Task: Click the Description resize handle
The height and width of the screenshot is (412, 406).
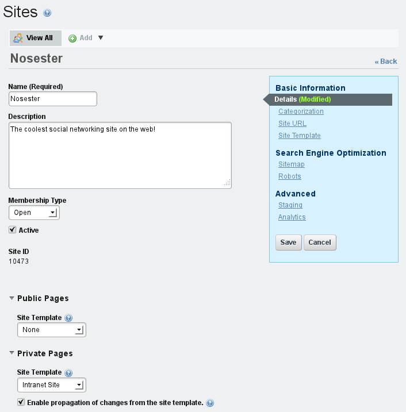Action: [x=228, y=182]
